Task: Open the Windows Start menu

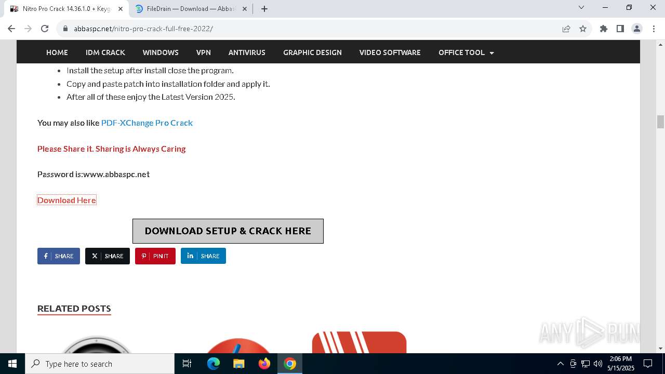Action: coord(12,364)
